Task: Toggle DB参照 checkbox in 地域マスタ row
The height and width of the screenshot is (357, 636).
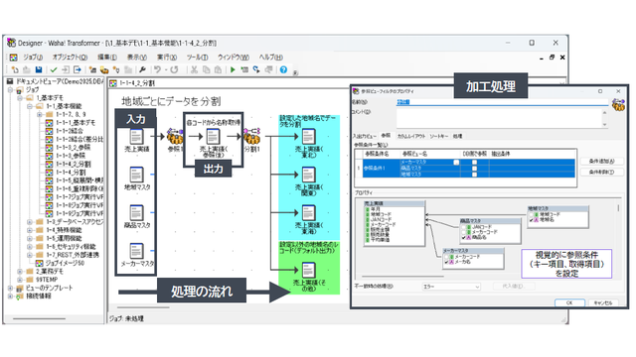Action: point(474,175)
